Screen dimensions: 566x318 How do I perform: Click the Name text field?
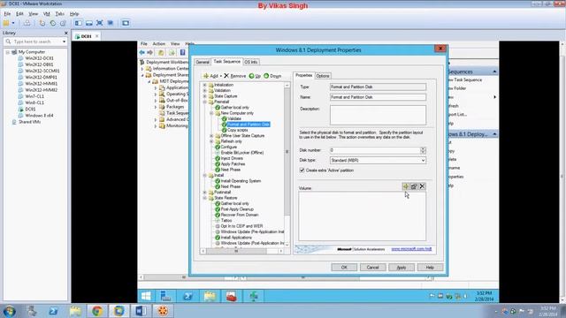tap(378, 97)
